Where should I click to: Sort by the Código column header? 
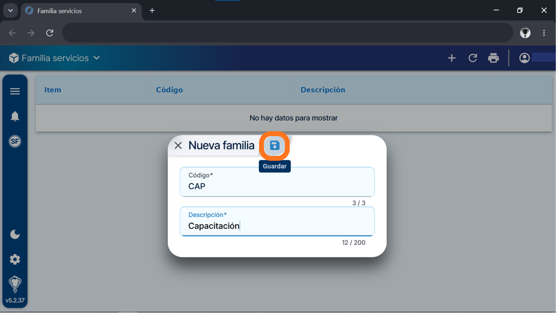coord(169,90)
